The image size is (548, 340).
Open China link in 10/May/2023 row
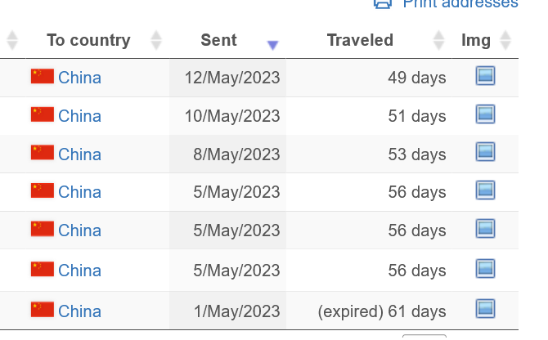[x=79, y=116]
